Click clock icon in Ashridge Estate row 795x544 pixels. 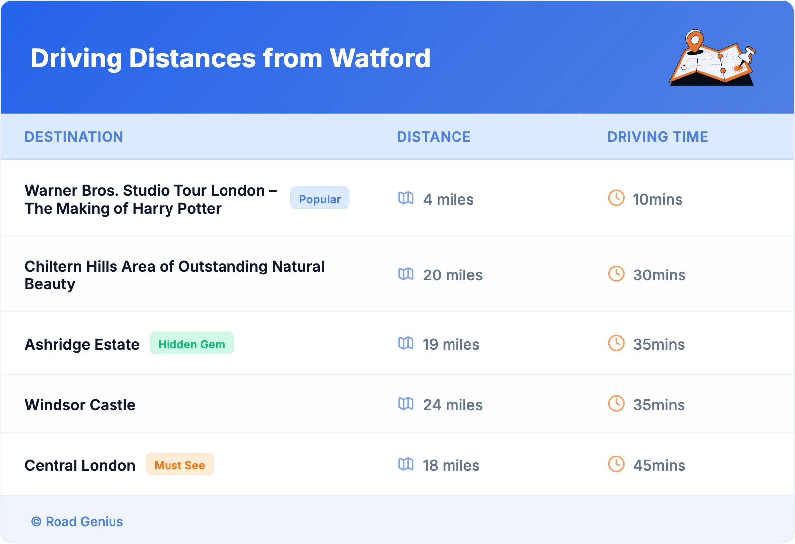coord(616,343)
